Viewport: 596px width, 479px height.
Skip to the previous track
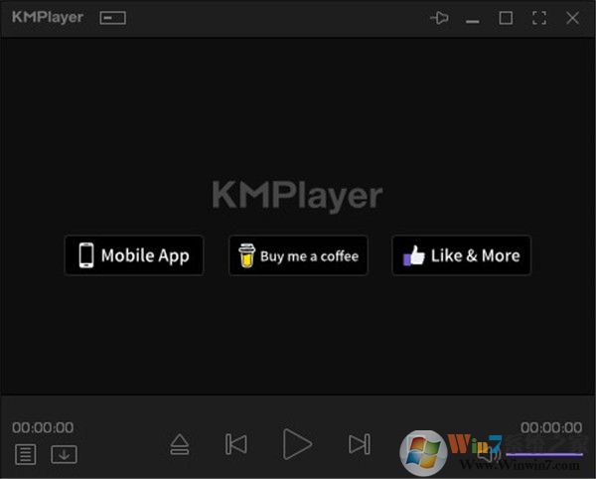236,444
